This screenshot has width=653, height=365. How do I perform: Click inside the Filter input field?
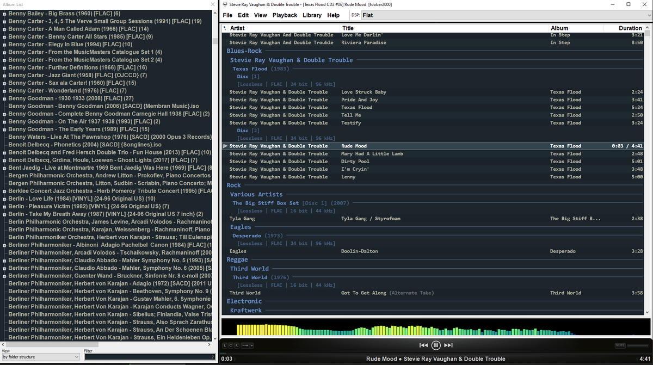click(x=147, y=357)
